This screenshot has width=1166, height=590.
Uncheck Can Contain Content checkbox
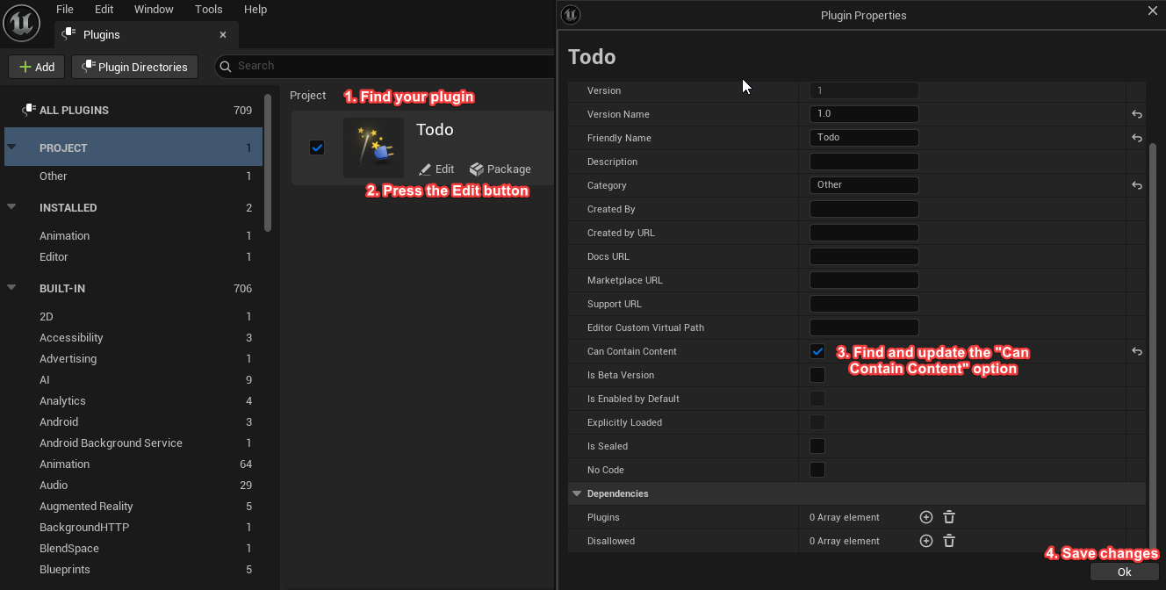[817, 351]
